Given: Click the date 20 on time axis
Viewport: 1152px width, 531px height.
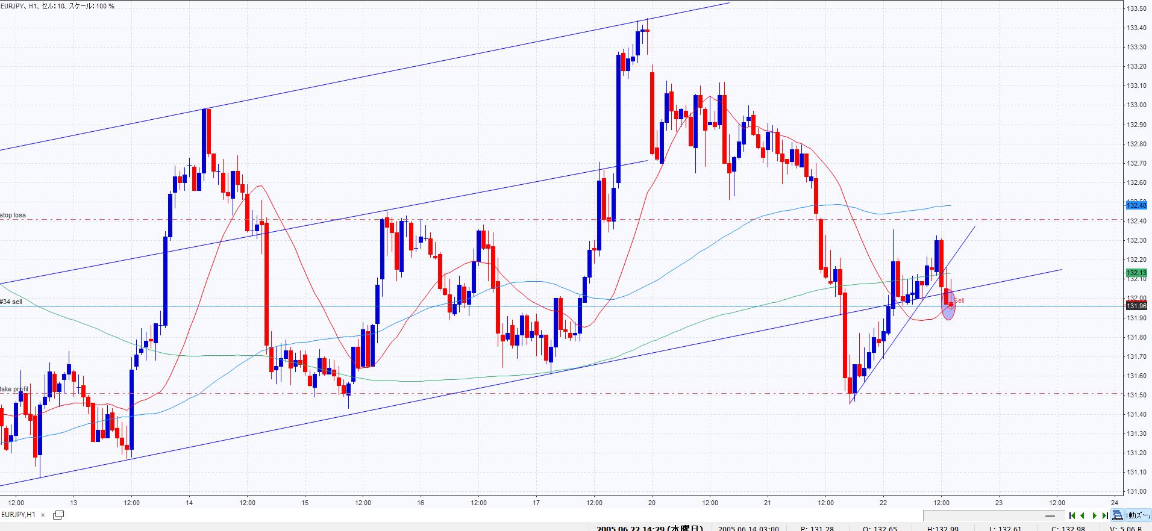Looking at the screenshot, I should [x=652, y=503].
